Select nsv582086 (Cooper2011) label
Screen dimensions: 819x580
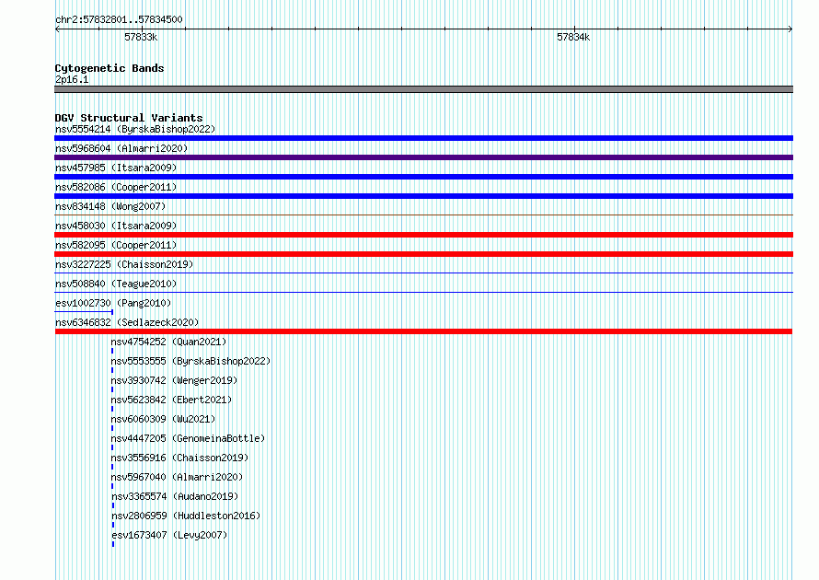coord(116,187)
